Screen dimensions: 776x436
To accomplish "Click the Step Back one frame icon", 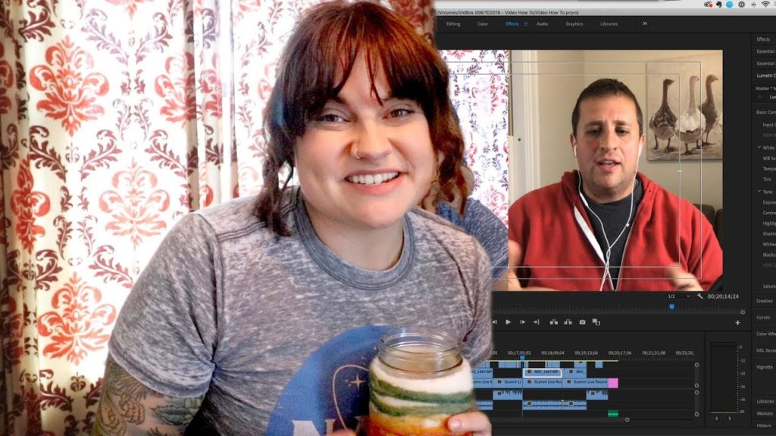I will [x=496, y=322].
